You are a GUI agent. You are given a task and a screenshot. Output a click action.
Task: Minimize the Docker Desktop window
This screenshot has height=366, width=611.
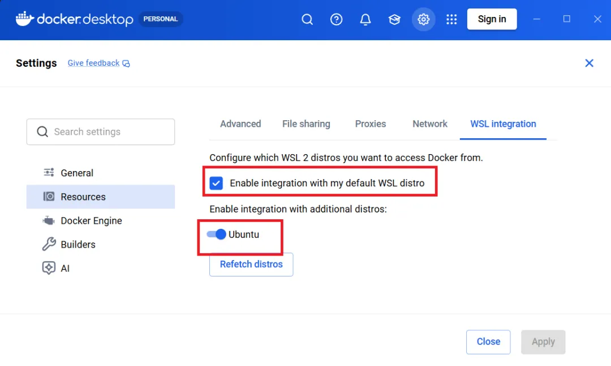tap(536, 19)
